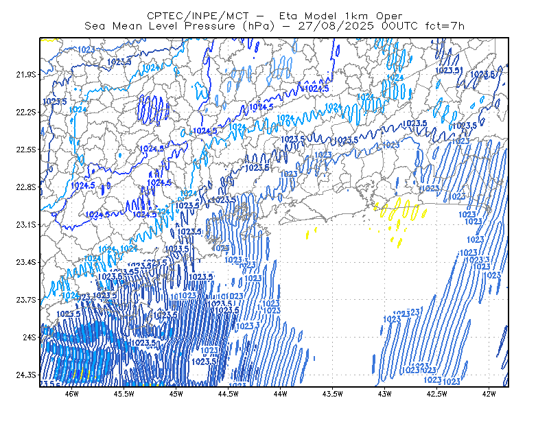The image size is (549, 424).
Task: Click the 23.1S latitude axis label
Action: click(25, 224)
